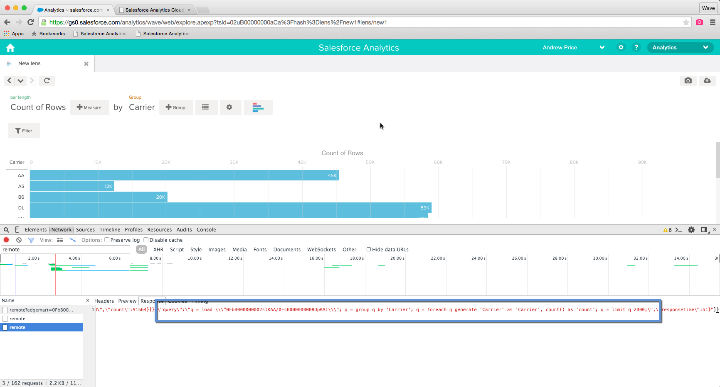This screenshot has width=720, height=387.
Task: Check Hide data URLs option
Action: [369, 249]
